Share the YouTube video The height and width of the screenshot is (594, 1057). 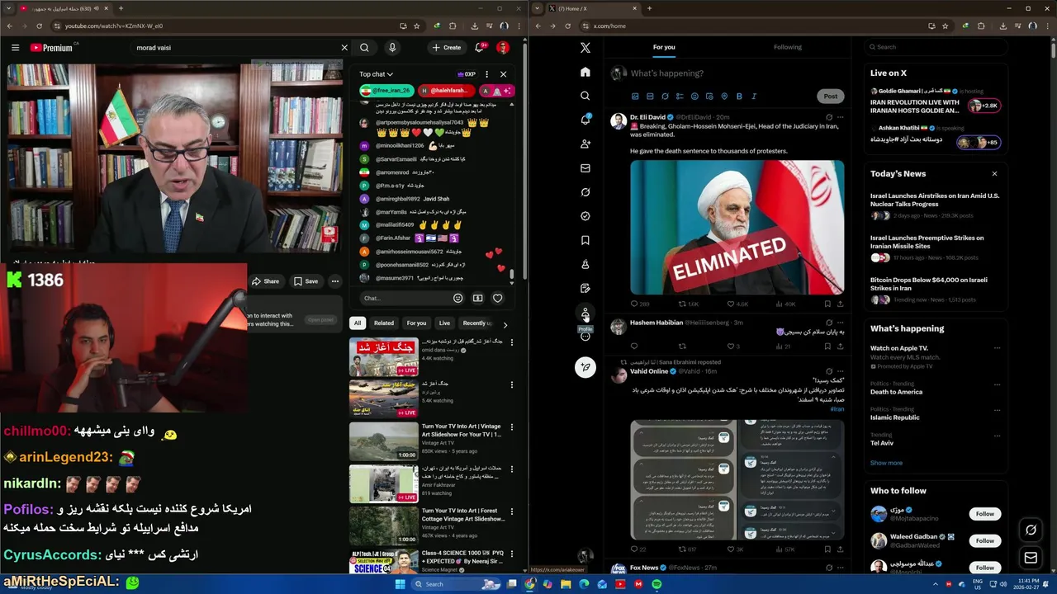pos(265,281)
